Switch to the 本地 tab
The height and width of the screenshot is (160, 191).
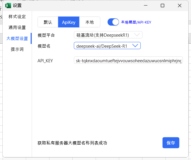coord(90,22)
